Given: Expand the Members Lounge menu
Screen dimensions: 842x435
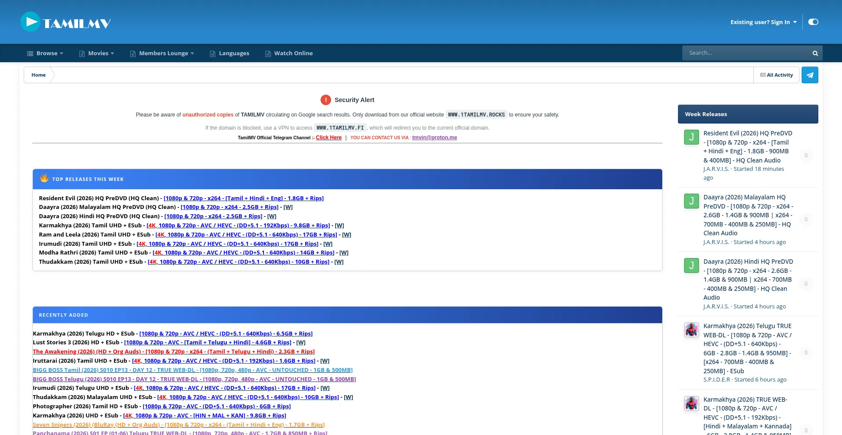Looking at the screenshot, I should [162, 53].
